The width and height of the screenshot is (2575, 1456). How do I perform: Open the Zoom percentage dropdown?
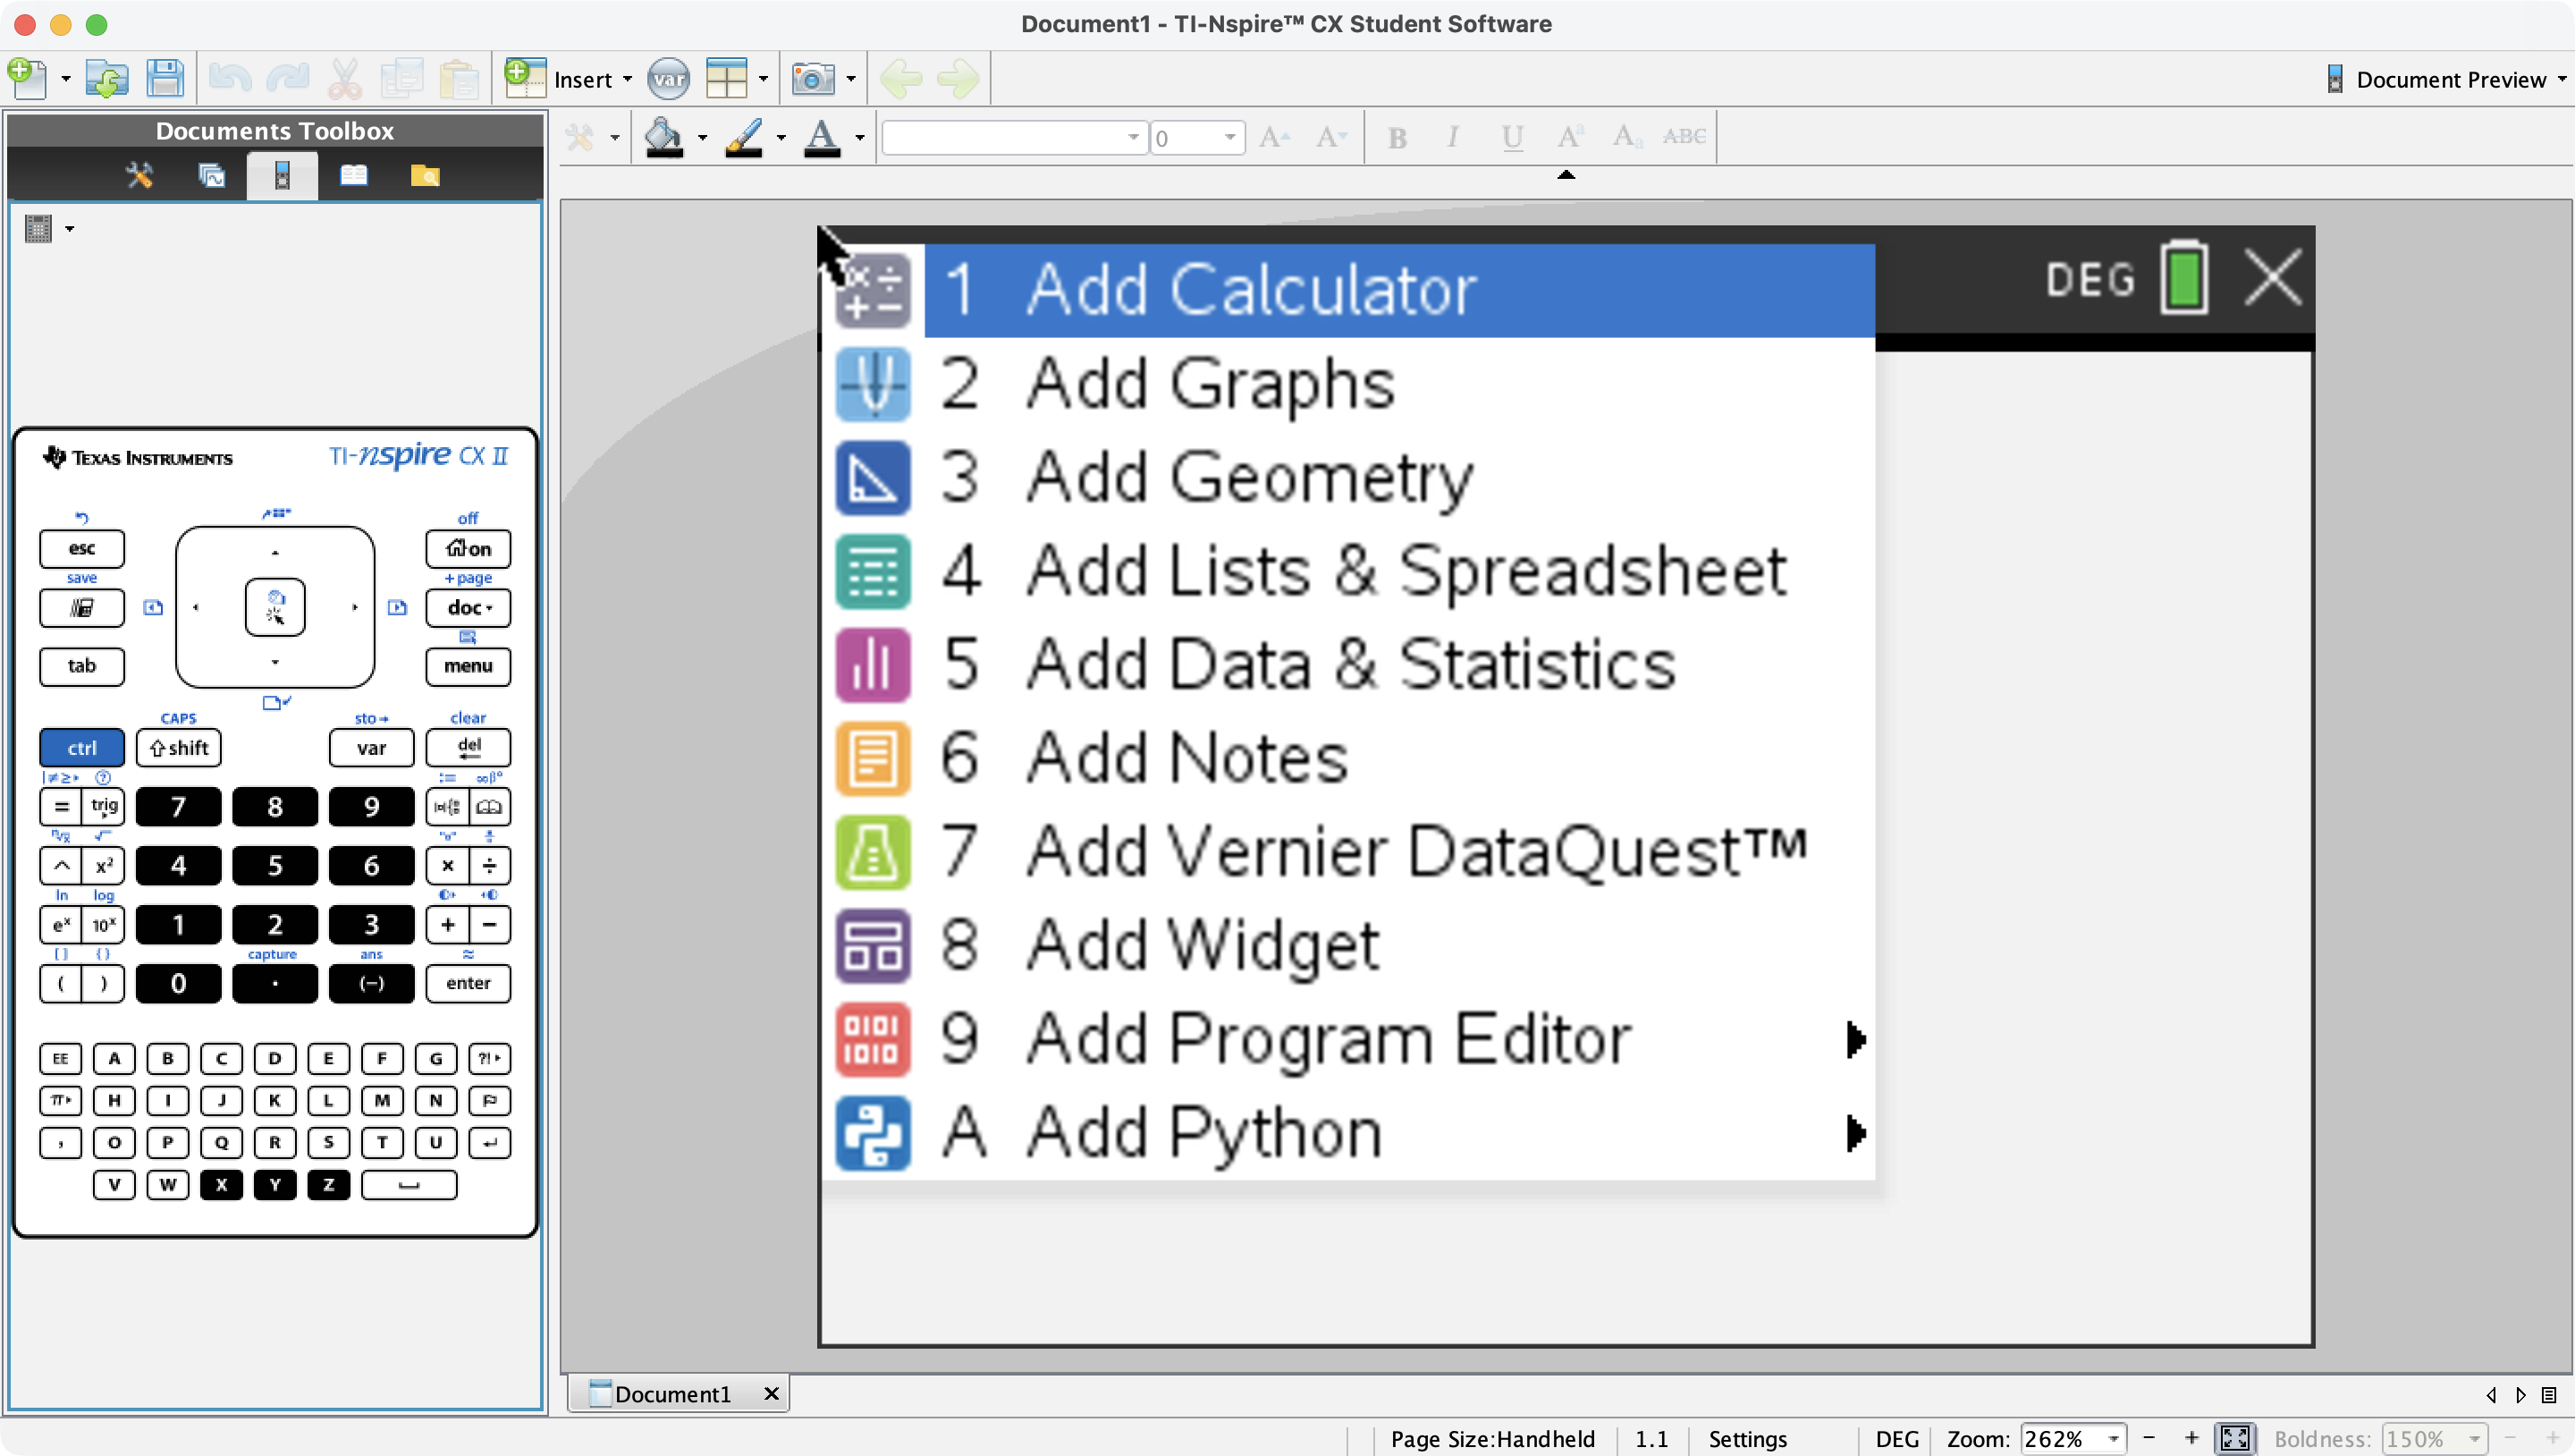coord(2113,1438)
